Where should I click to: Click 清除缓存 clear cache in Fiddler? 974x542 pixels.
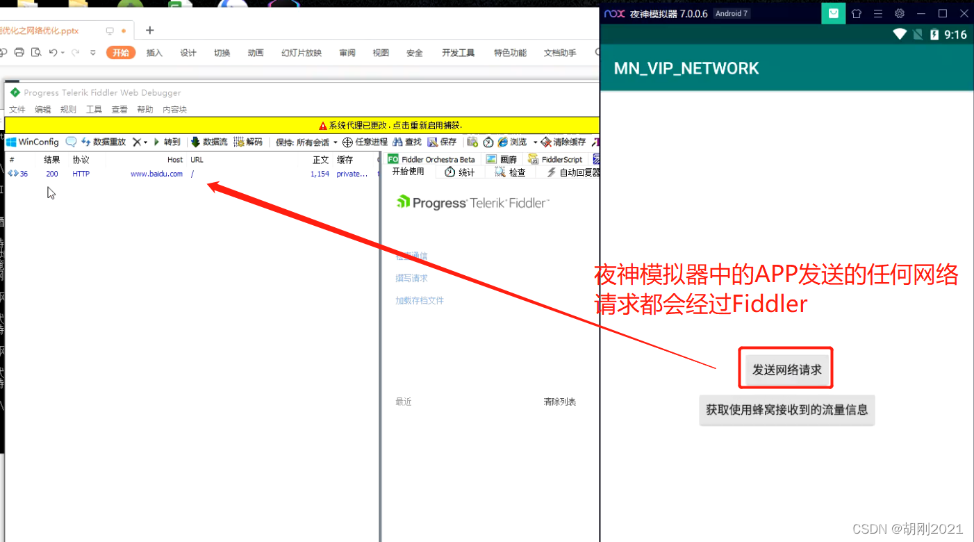click(563, 142)
